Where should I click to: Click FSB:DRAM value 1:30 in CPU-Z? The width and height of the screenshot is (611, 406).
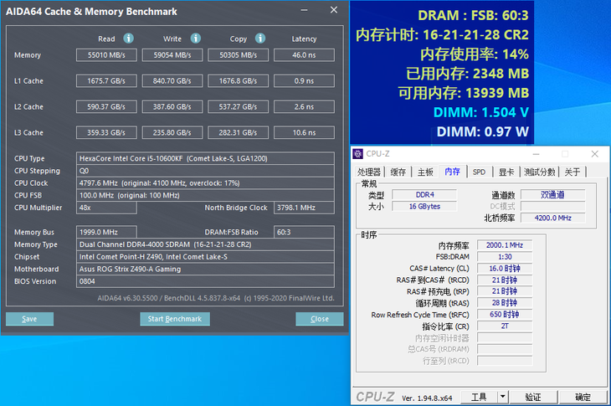point(505,257)
